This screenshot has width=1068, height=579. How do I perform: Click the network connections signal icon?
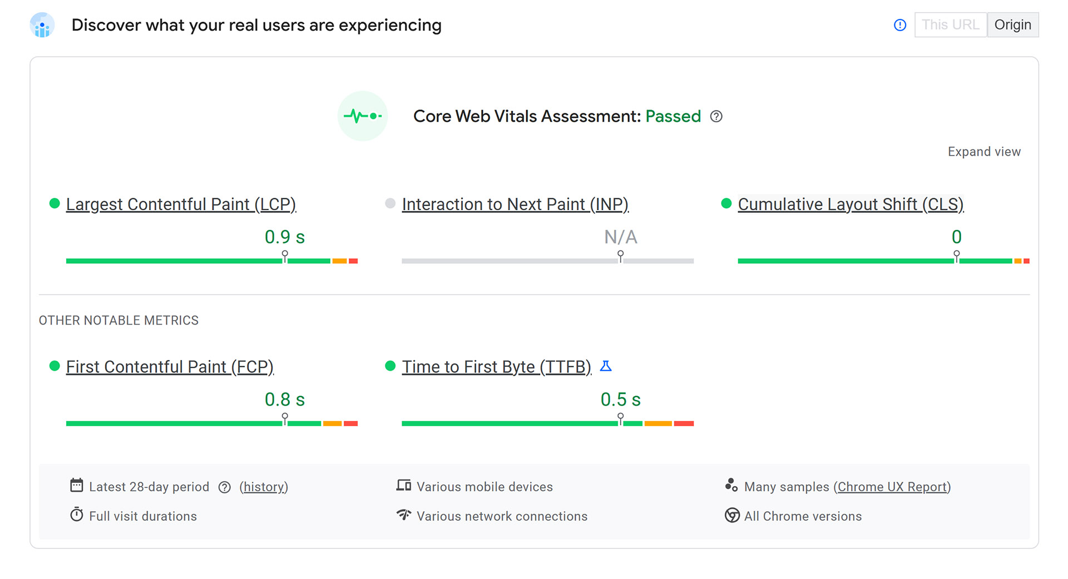[x=403, y=515]
